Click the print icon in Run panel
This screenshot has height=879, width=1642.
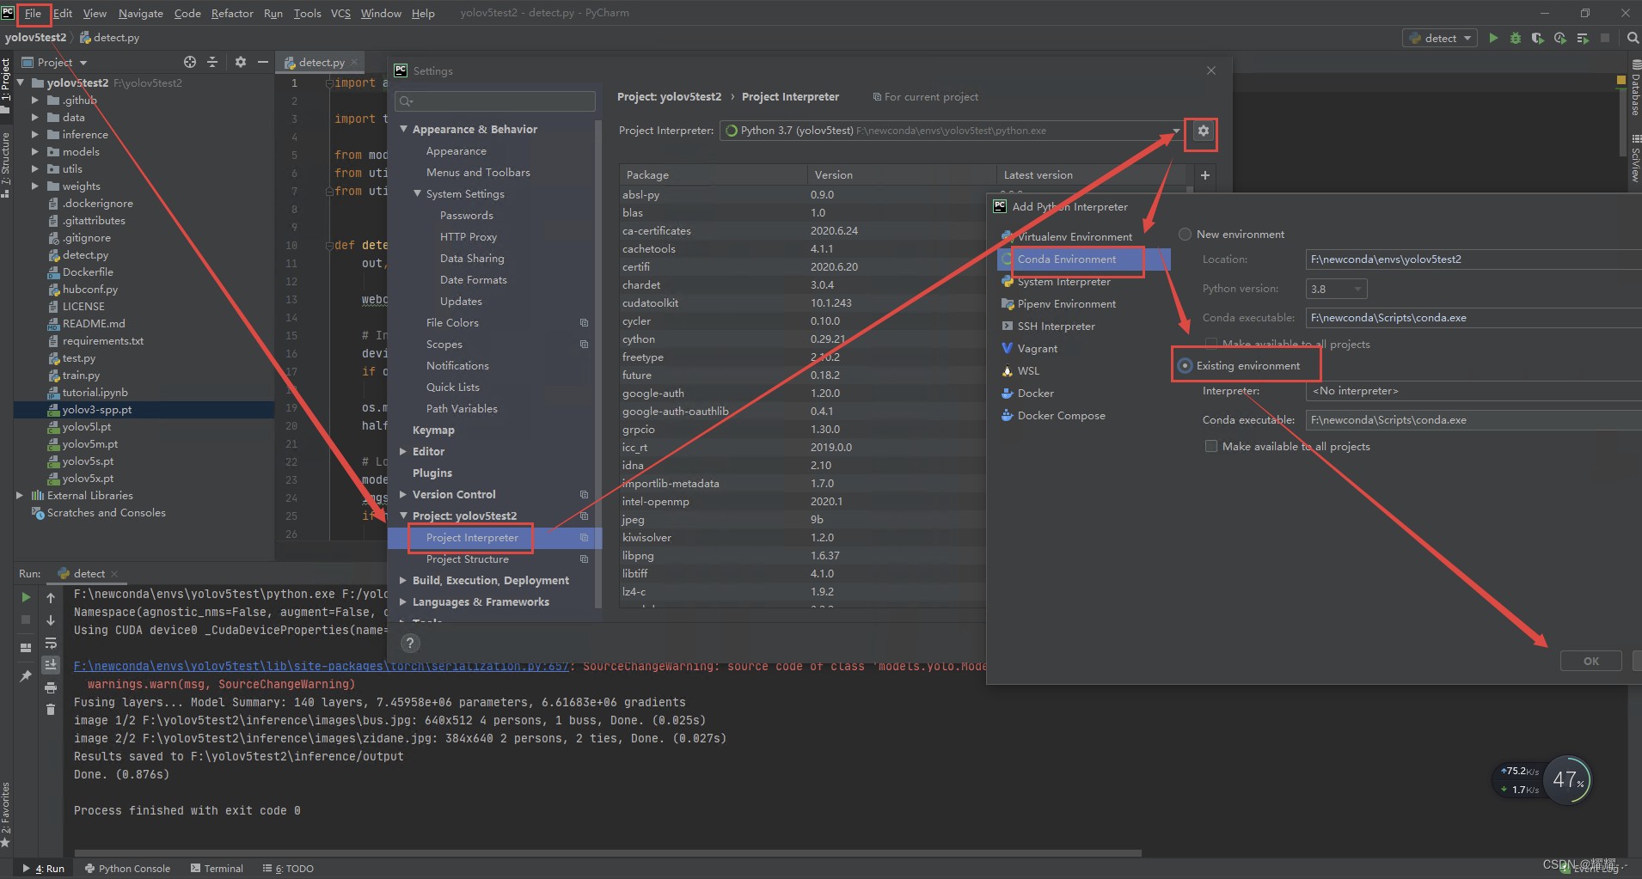pos(51,687)
